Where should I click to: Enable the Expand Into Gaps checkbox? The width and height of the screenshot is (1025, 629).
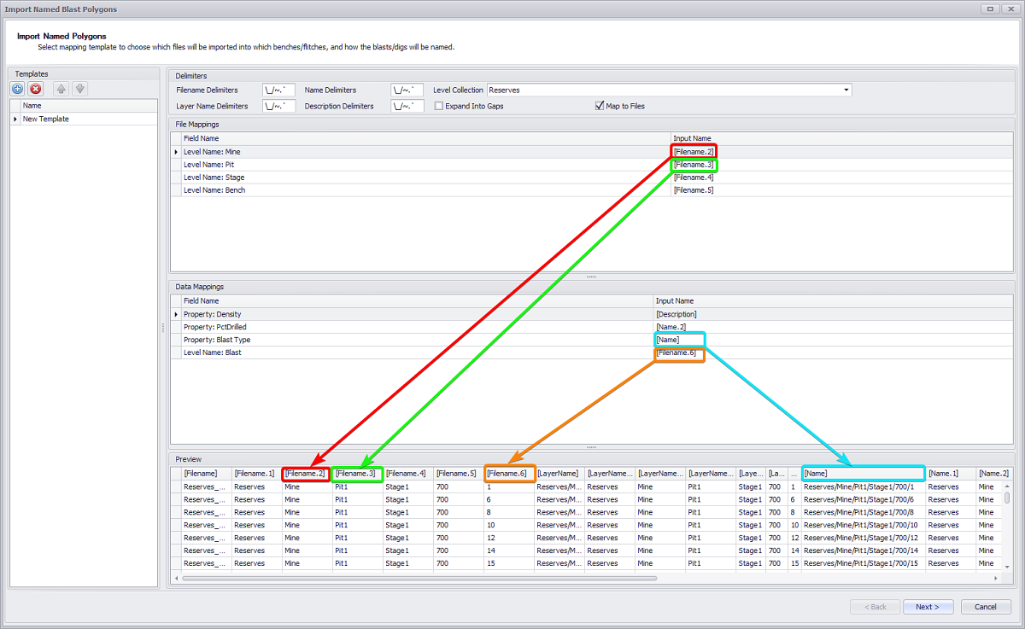[439, 107]
